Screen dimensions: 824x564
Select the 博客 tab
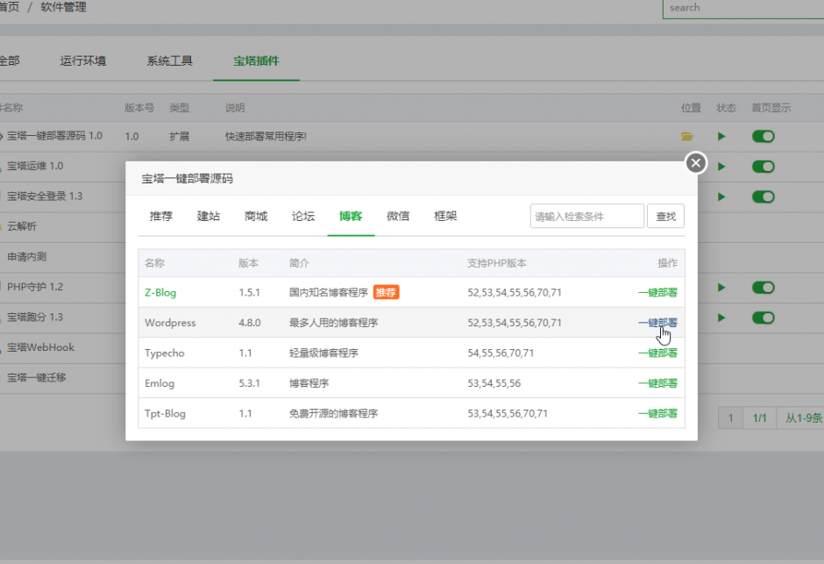(351, 216)
